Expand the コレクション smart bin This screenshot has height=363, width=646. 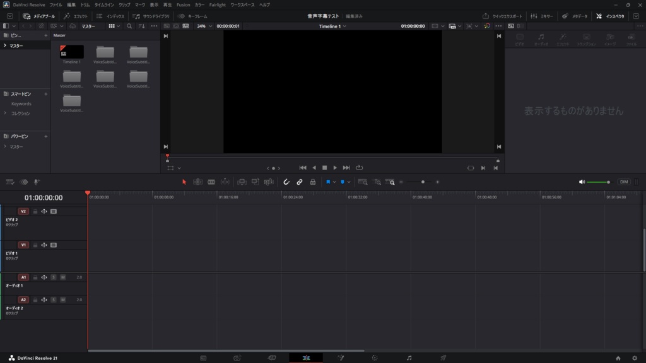(5, 113)
